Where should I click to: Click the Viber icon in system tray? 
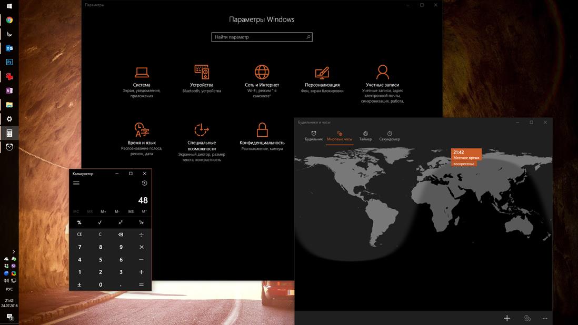pos(14,266)
